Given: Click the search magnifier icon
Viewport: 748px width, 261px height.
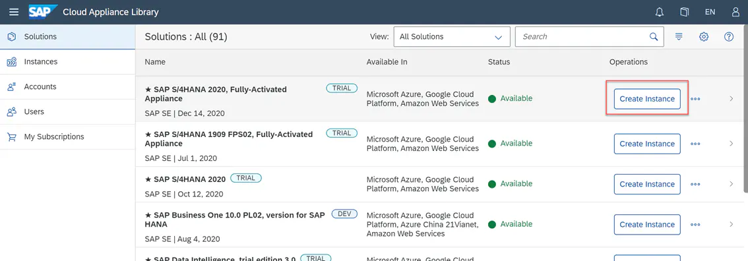Looking at the screenshot, I should 654,37.
